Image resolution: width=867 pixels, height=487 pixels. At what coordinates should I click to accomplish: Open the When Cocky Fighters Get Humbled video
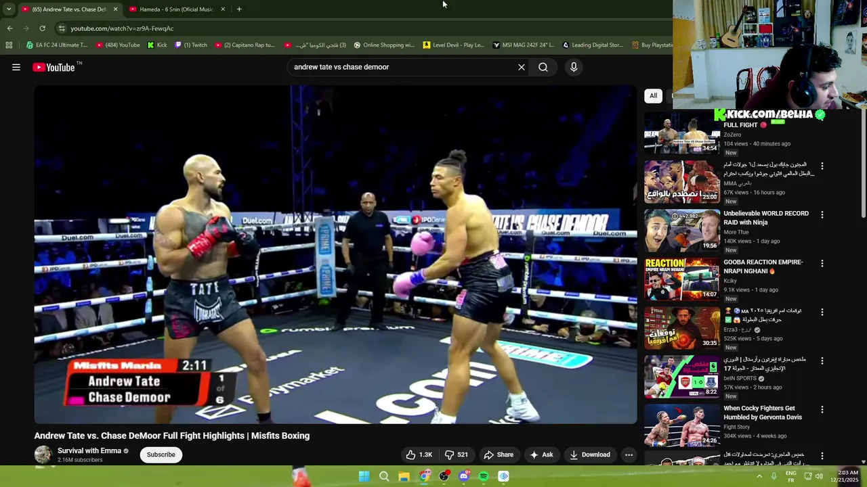(x=763, y=413)
